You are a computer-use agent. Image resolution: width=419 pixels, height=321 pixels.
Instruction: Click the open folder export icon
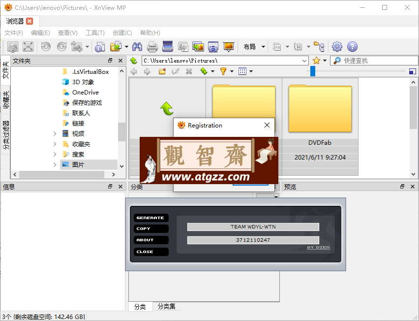click(116, 47)
